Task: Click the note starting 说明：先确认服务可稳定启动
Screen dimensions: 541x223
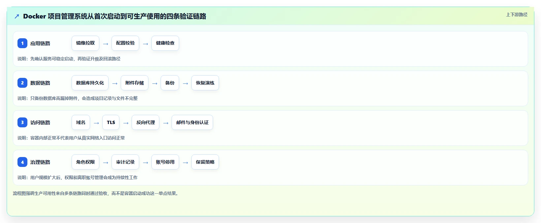Action: [69, 59]
